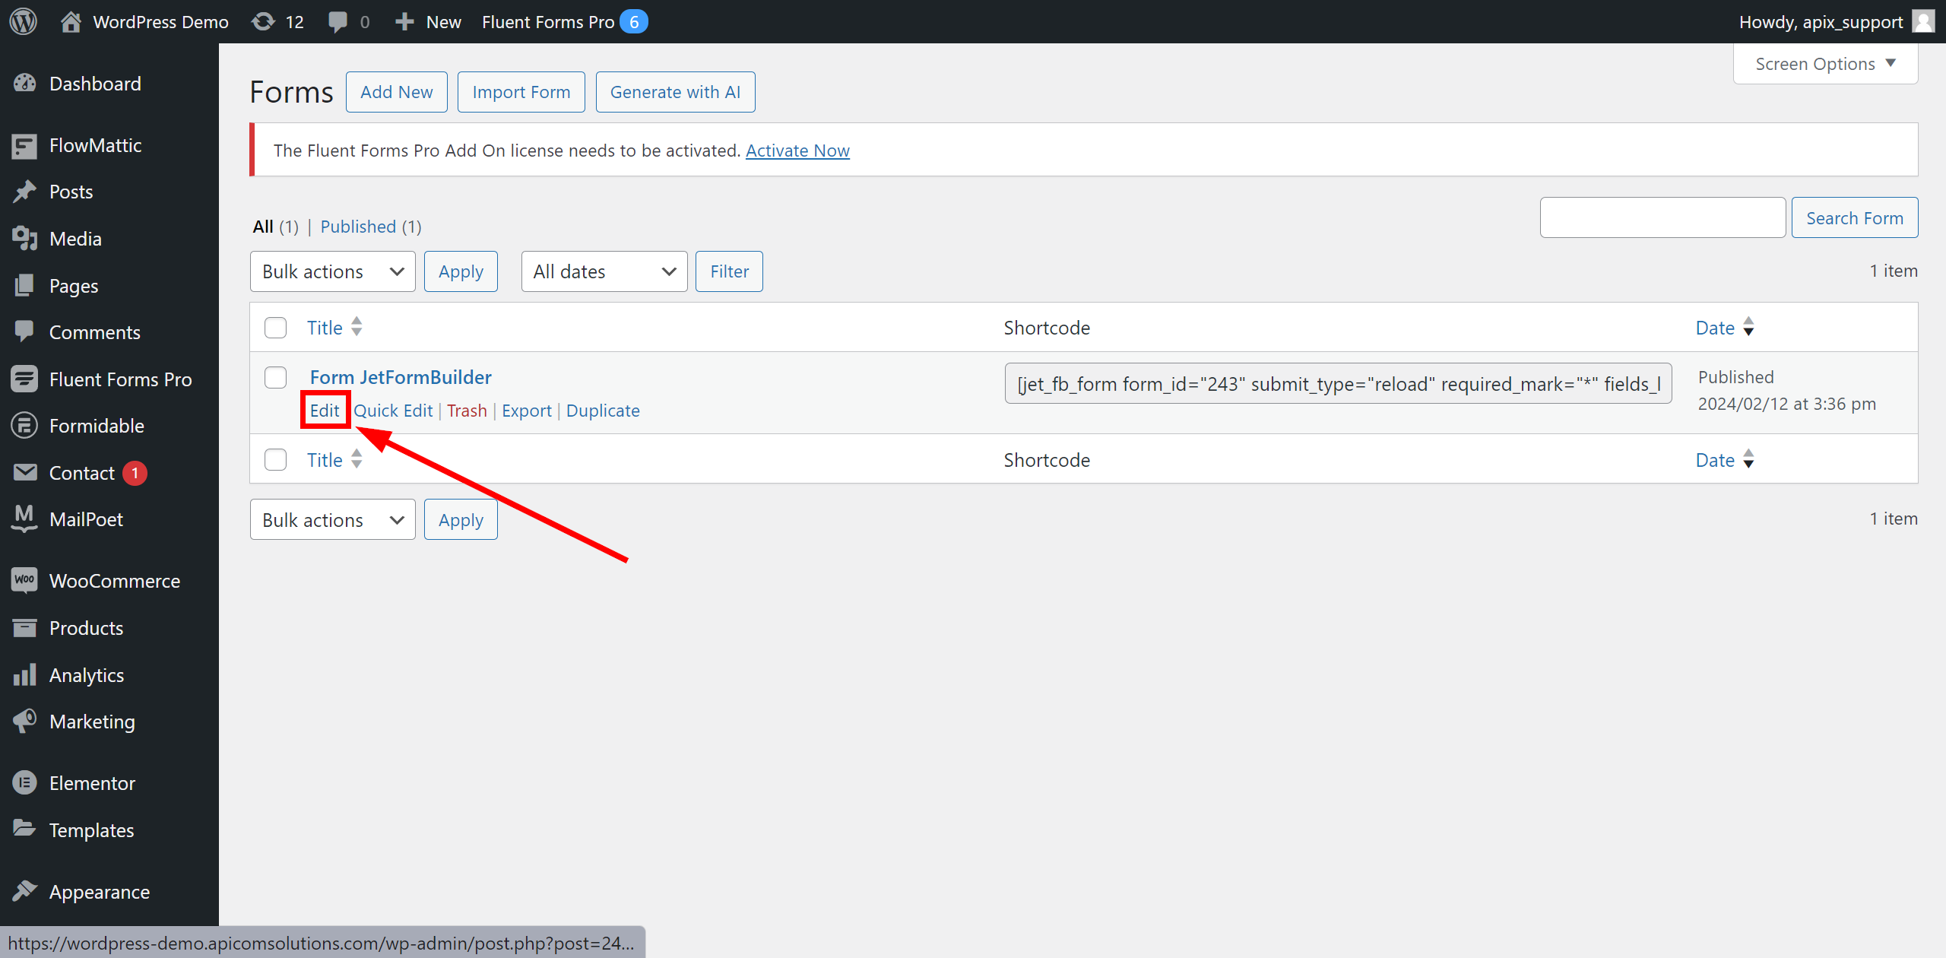Open Elementor menu item
The image size is (1946, 958).
109,782
